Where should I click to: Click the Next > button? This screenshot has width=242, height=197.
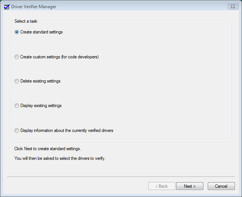[x=190, y=186]
